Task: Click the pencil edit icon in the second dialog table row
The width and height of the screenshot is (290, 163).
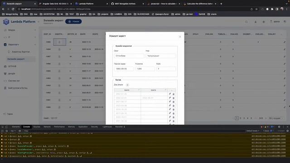Action: 170,98
